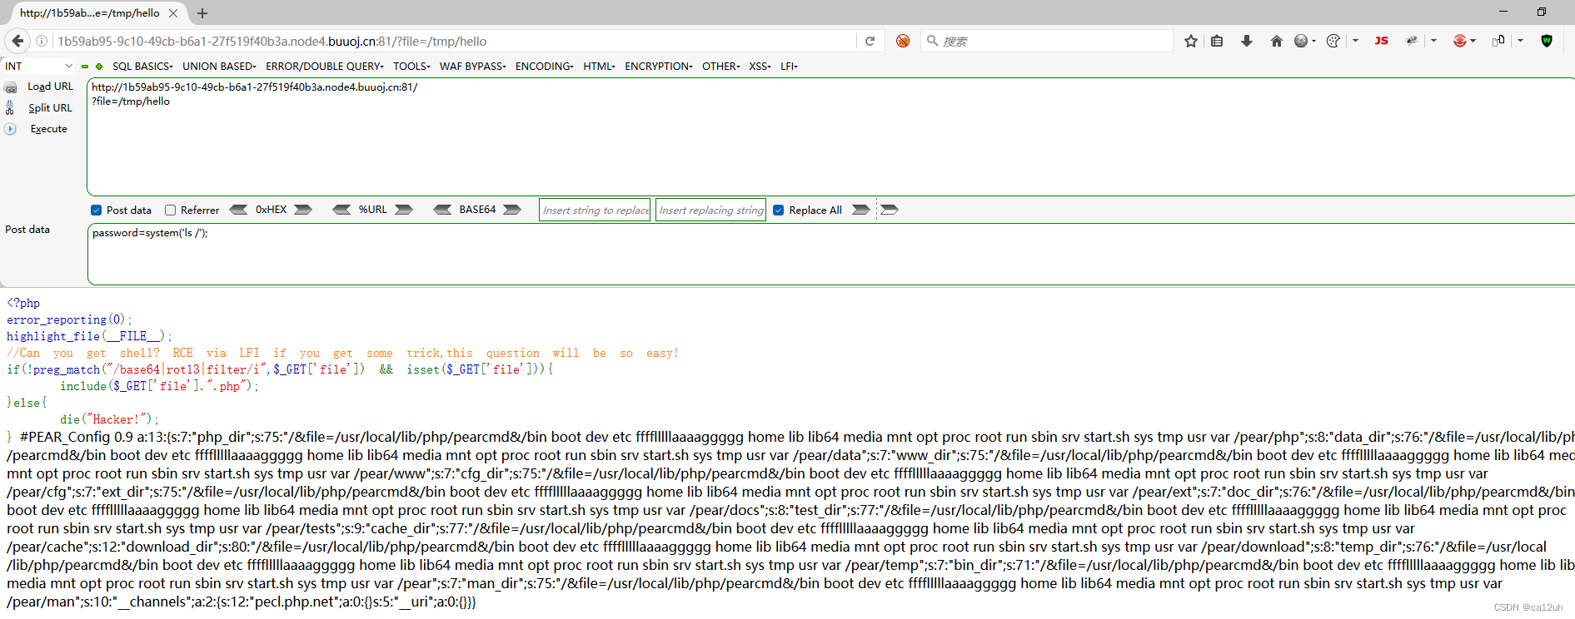Click the user-agent device switcher icon
Image resolution: width=1575 pixels, height=619 pixels.
click(x=1498, y=41)
